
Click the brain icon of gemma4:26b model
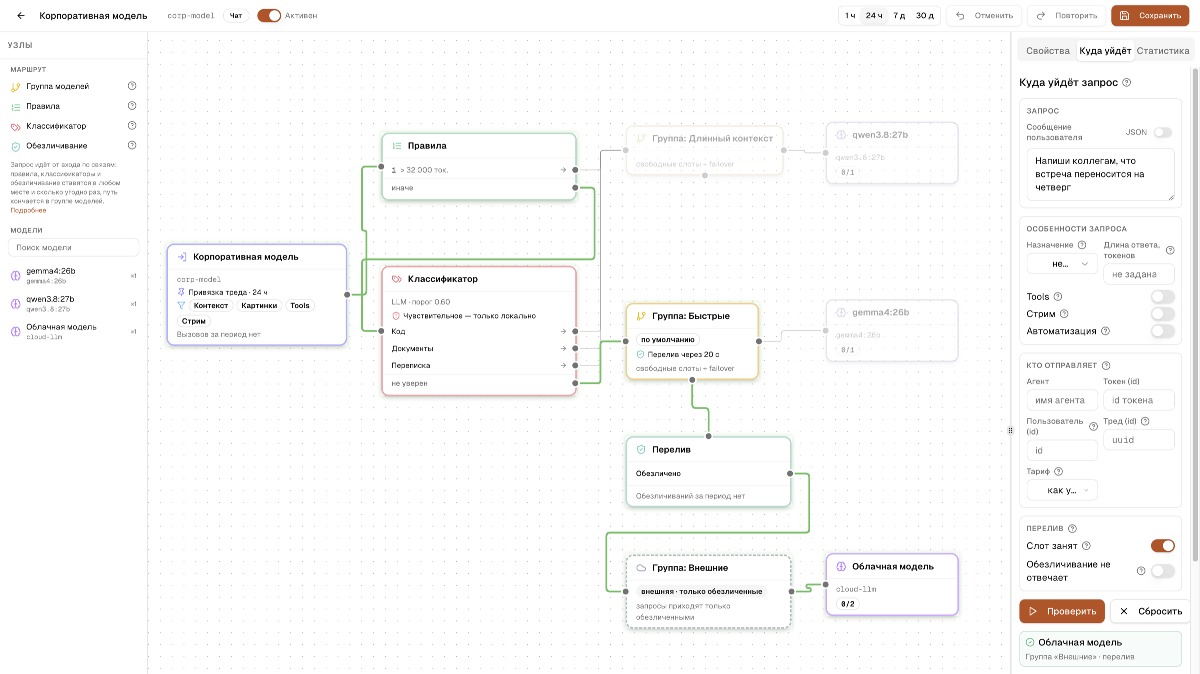[x=16, y=276]
